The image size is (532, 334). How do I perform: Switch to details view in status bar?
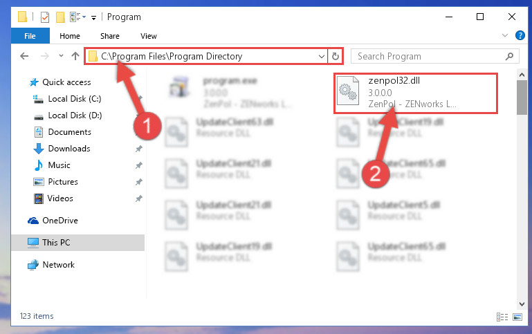pos(502,317)
